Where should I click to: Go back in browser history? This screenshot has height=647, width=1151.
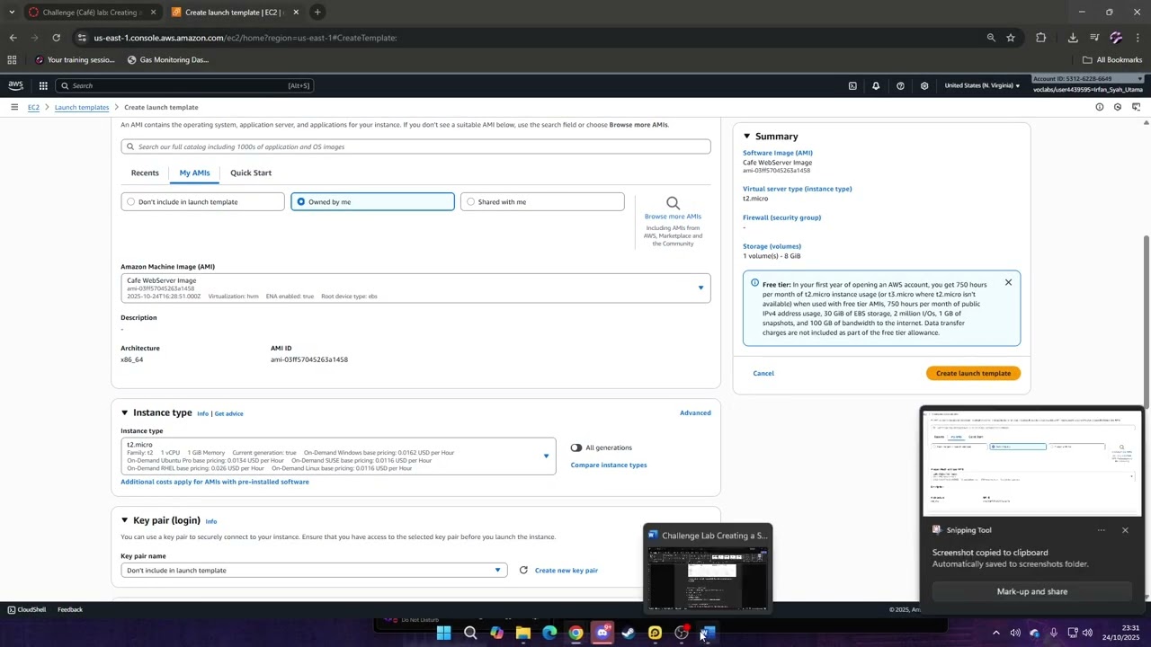pos(13,38)
